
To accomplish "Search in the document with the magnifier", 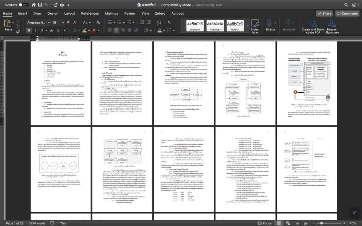I will 346,5.
